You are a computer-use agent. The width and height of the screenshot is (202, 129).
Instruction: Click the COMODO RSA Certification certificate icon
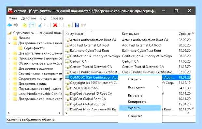(67, 77)
